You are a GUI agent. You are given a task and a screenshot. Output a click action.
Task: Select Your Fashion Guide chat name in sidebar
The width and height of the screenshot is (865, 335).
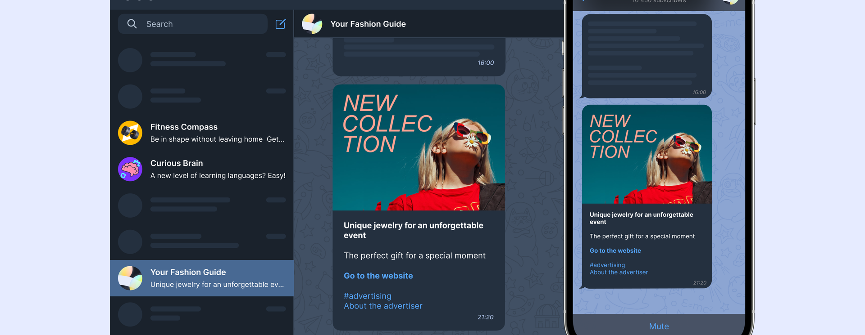click(188, 272)
